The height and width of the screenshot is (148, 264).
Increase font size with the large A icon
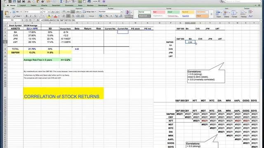(x=53, y=12)
